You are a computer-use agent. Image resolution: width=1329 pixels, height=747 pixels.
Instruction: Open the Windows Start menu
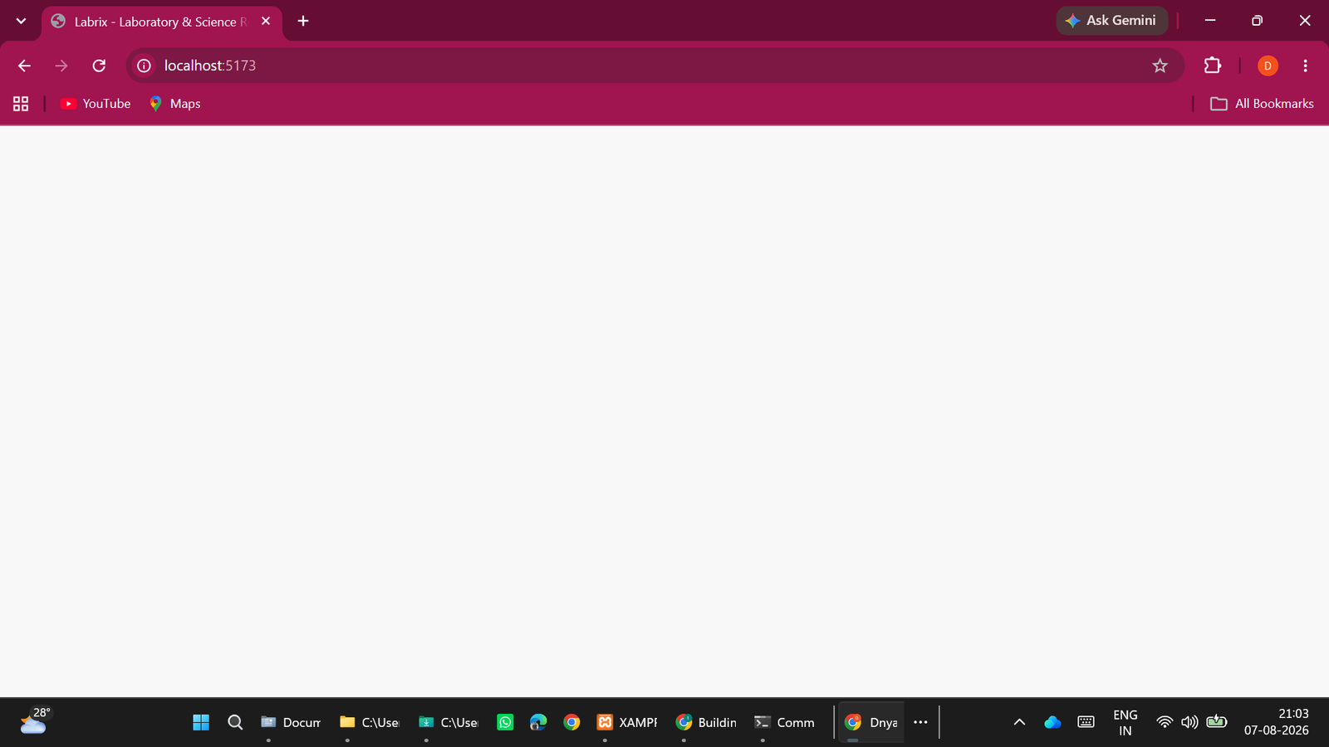(x=201, y=722)
